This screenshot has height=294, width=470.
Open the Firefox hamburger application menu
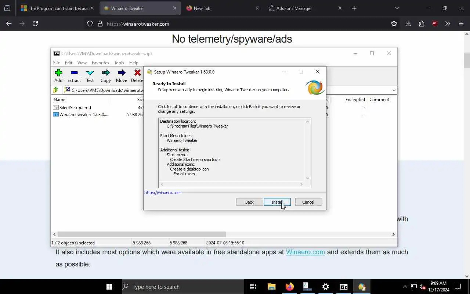(x=461, y=24)
